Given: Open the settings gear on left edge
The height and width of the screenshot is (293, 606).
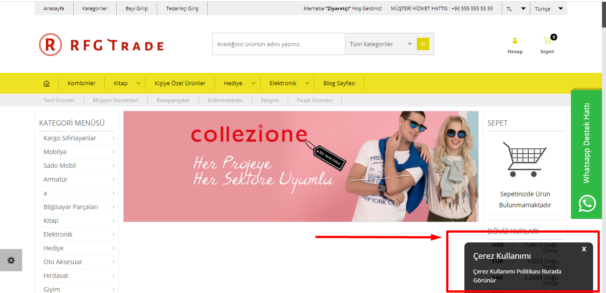Looking at the screenshot, I should [x=11, y=260].
